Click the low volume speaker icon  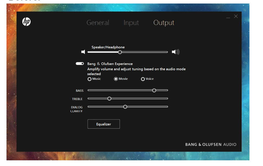[x=83, y=52]
